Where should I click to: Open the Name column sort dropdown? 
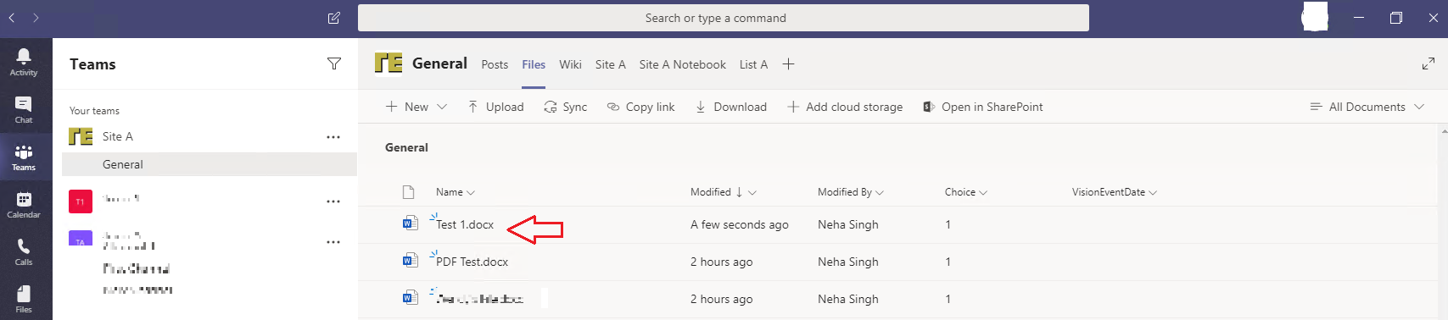[456, 192]
